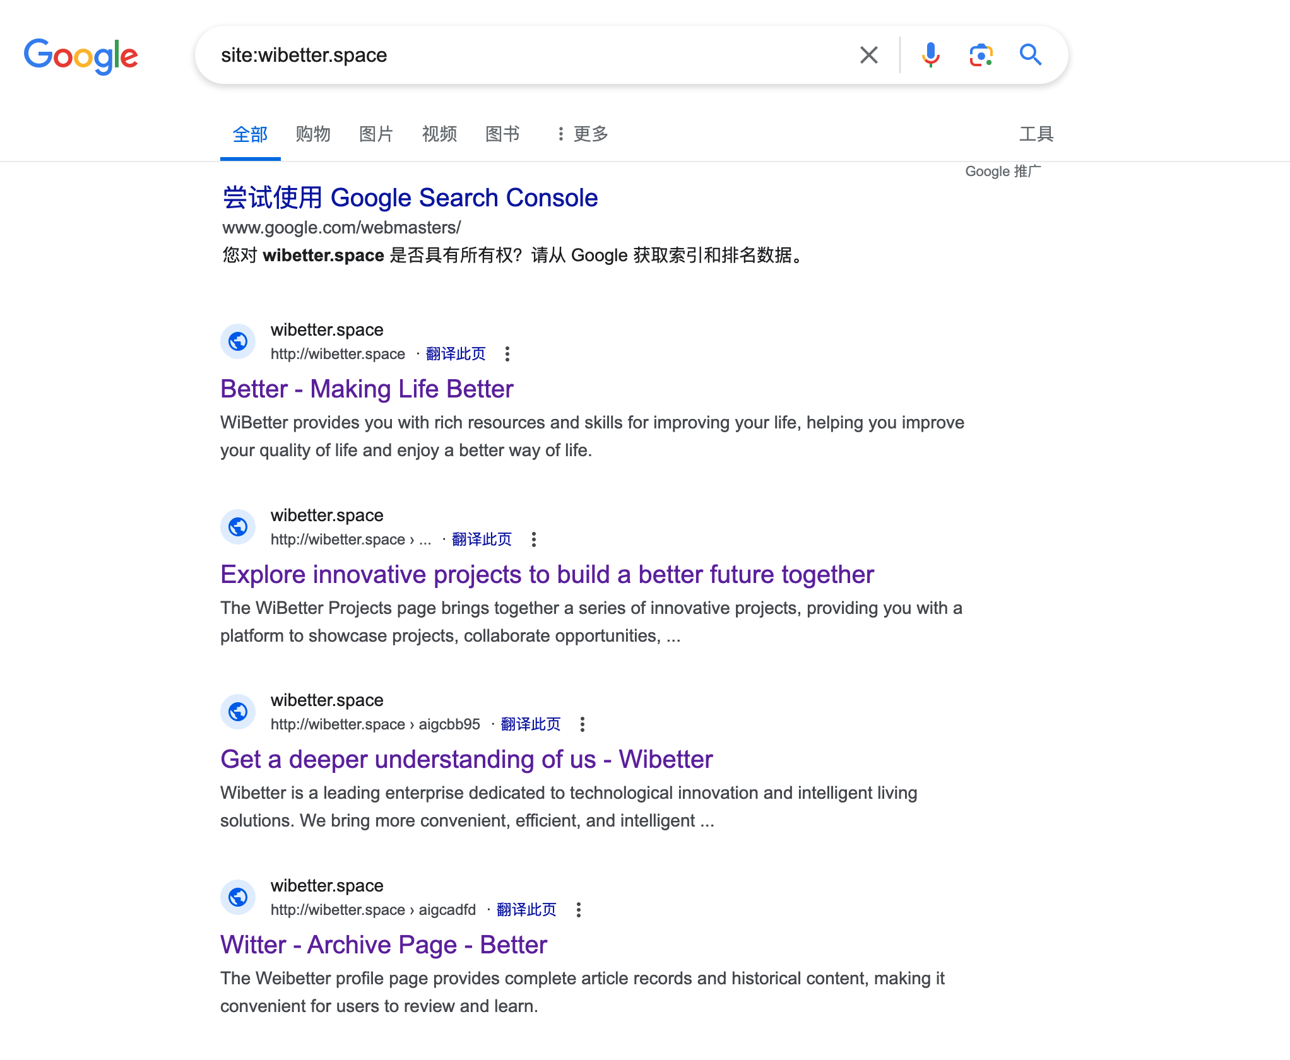This screenshot has width=1290, height=1060.
Task: Open Google Lens image search icon
Action: click(981, 55)
